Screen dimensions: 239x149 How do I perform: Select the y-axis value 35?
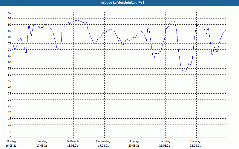point(10,94)
